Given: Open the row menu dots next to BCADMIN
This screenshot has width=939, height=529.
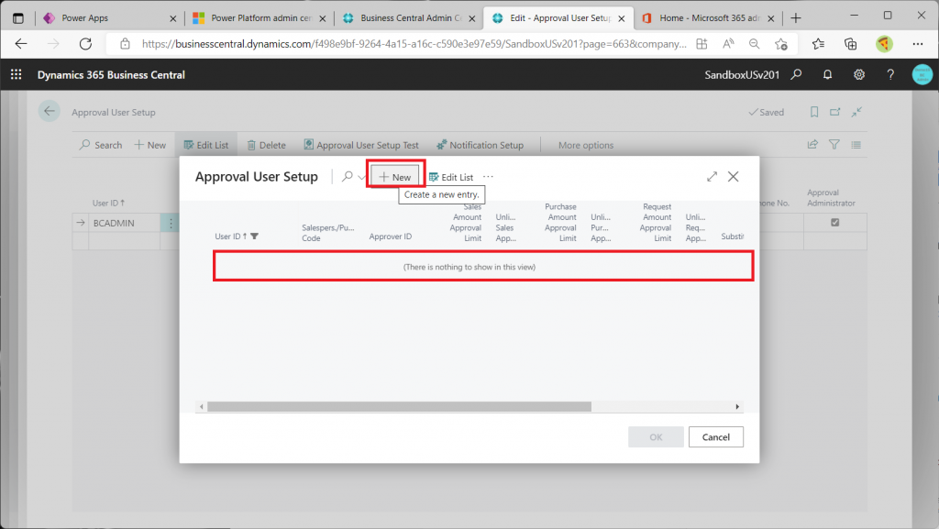Looking at the screenshot, I should [x=171, y=223].
